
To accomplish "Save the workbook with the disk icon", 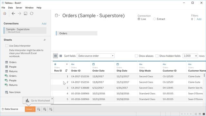I will click(x=25, y=14).
